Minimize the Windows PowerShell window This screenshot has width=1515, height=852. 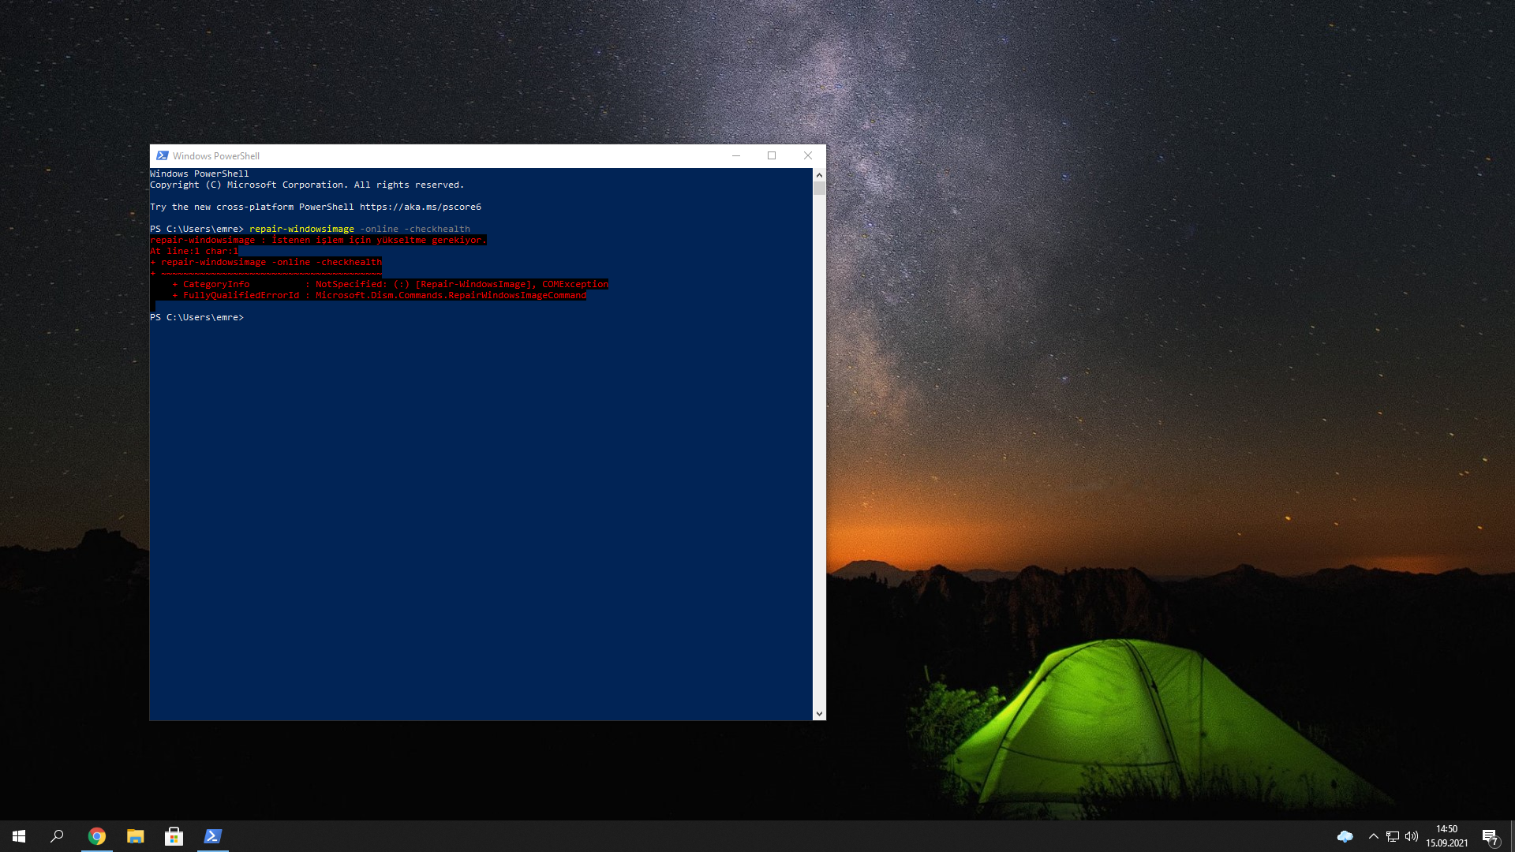[736, 155]
